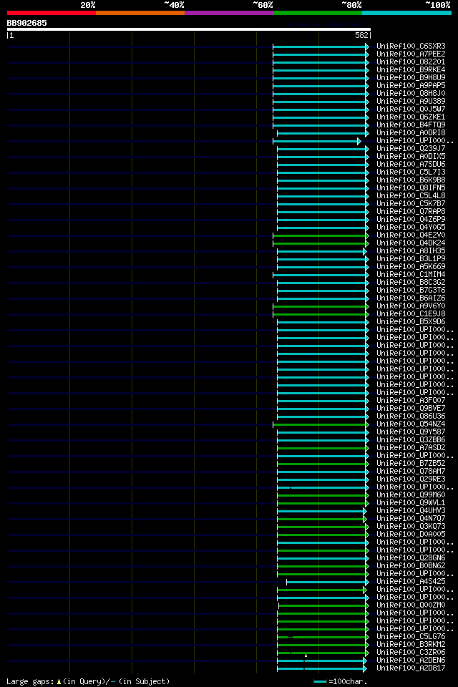Select the UniRef100_B8C3G2 label

pyautogui.click(x=411, y=283)
